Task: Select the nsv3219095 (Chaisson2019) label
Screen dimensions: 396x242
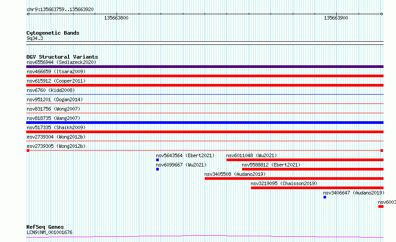Action: pyautogui.click(x=284, y=183)
